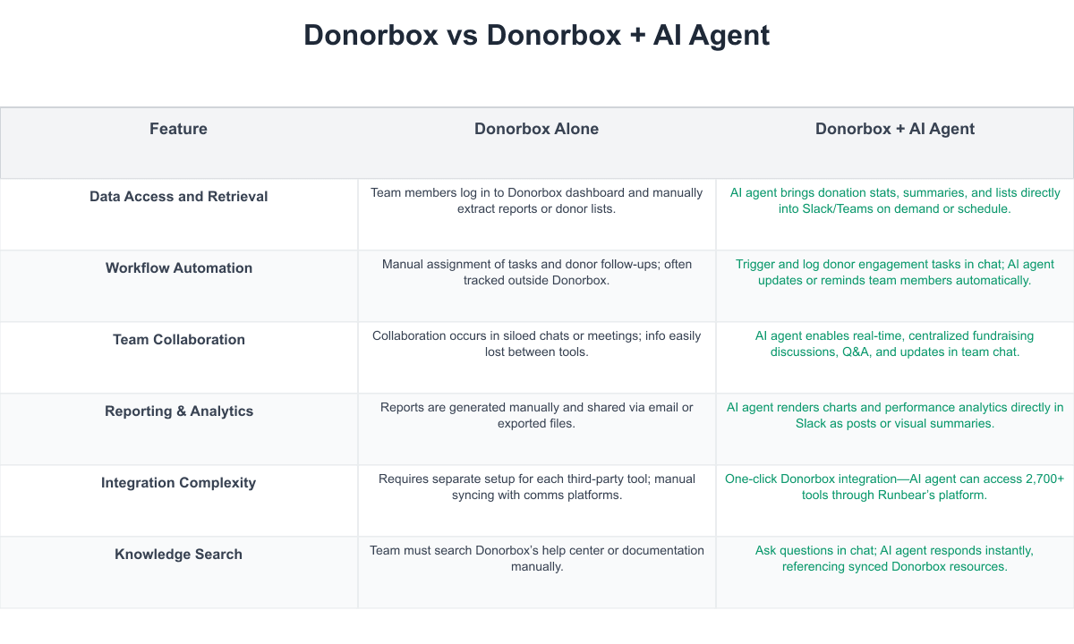
Task: Click the 'Integration Complexity' row label
Action: click(x=179, y=483)
